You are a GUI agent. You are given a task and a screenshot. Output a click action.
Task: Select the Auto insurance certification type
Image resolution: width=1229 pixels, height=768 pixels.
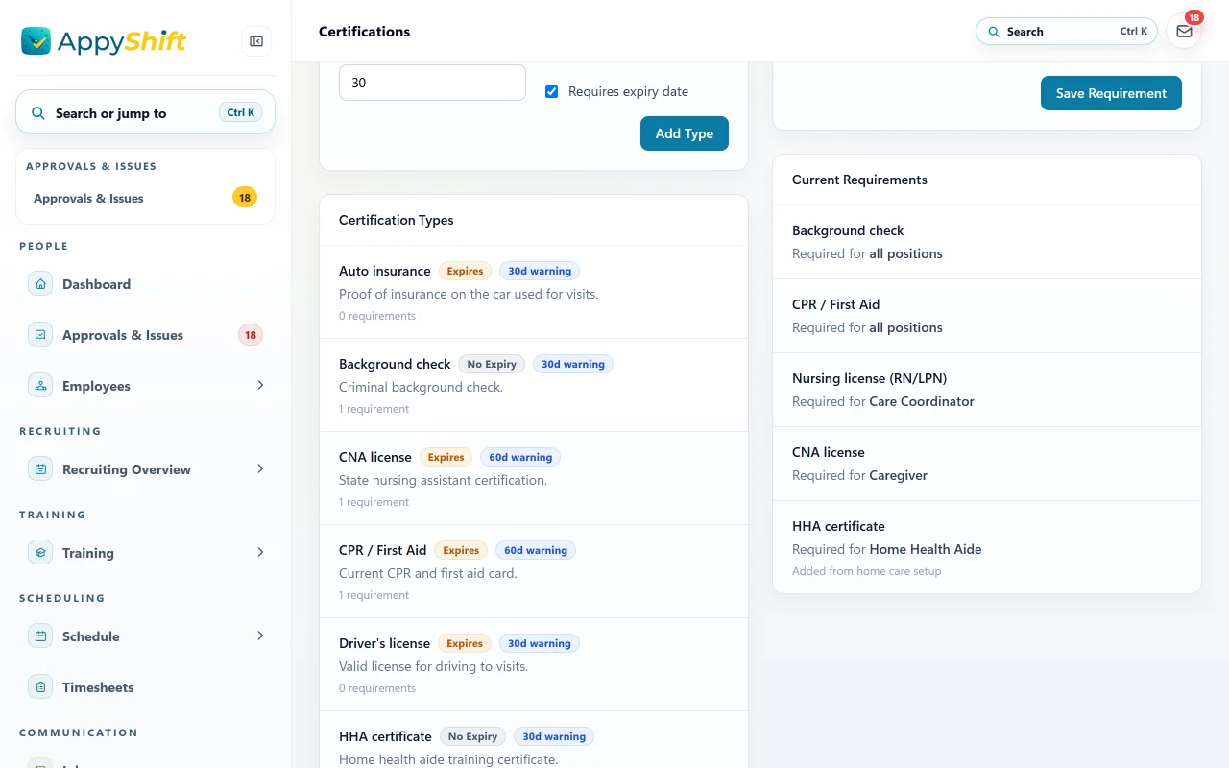click(x=534, y=292)
